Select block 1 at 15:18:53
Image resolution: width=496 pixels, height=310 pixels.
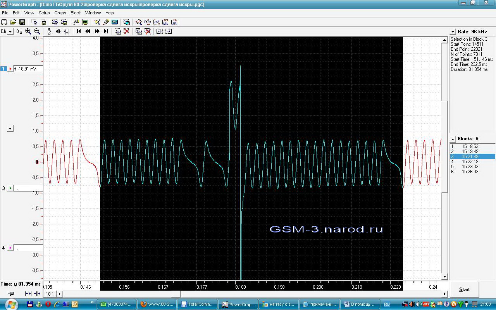(472, 146)
